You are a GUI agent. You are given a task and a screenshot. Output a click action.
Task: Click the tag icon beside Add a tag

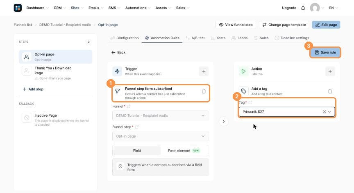[243, 91]
